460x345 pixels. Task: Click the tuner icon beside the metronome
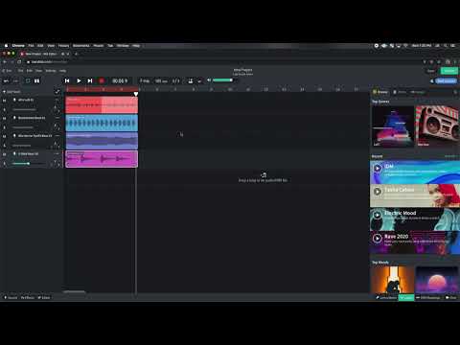(199, 80)
